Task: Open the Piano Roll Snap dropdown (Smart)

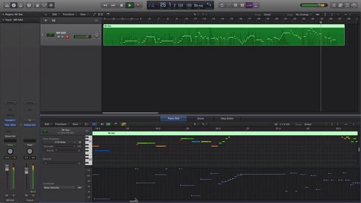Action: click(x=315, y=124)
